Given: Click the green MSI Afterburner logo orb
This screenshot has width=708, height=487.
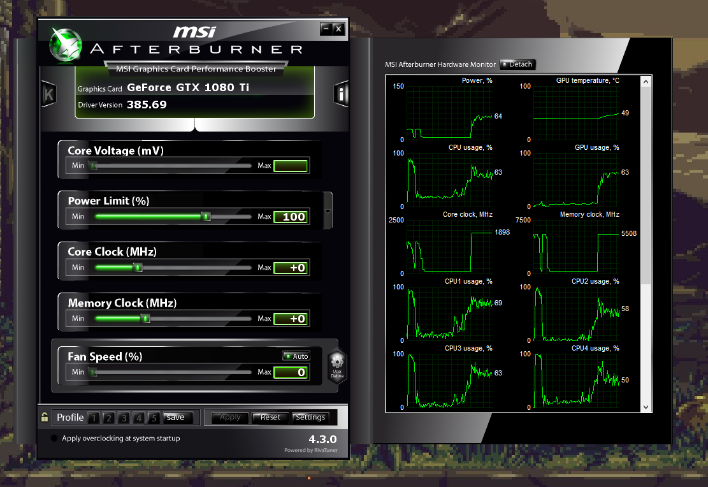Looking at the screenshot, I should point(66,45).
